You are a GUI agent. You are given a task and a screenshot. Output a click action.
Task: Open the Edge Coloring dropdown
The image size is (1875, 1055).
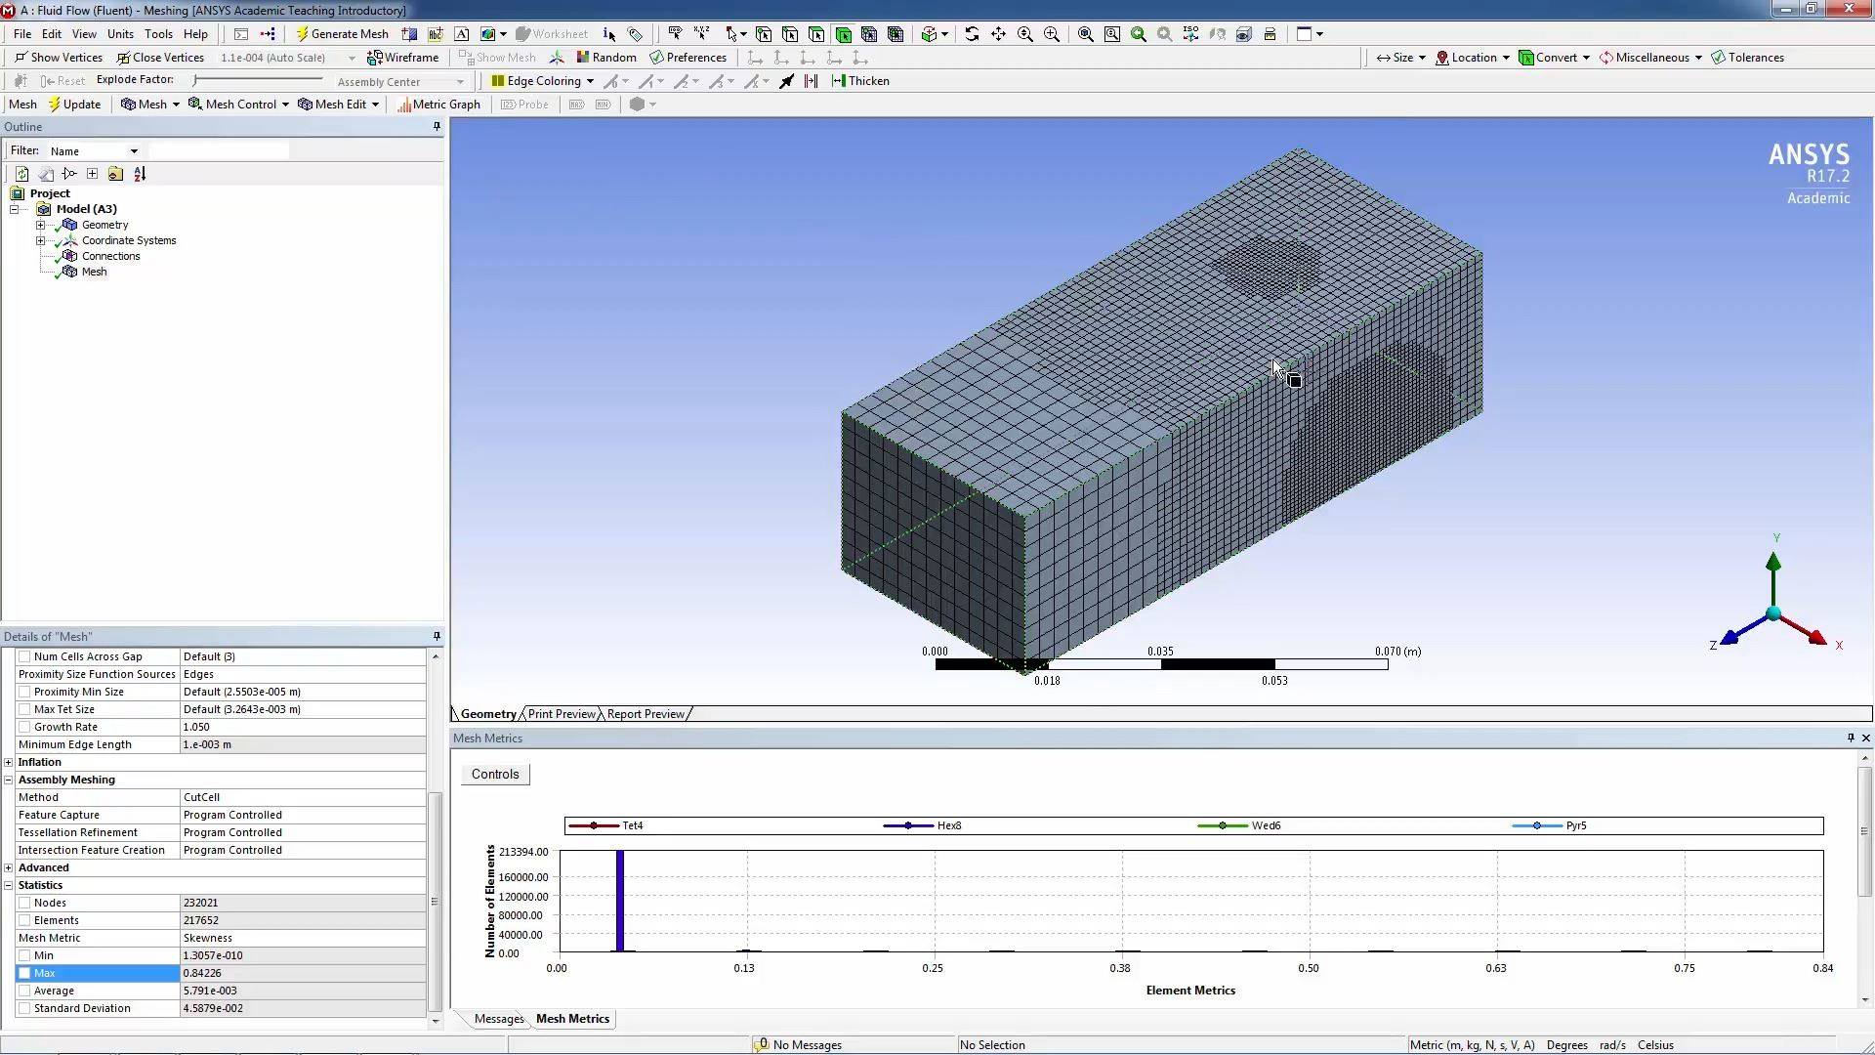click(x=543, y=81)
